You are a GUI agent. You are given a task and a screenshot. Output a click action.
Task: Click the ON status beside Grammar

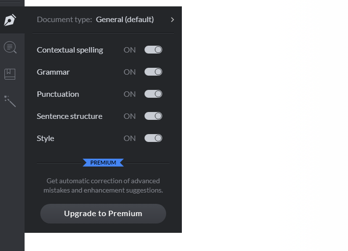tap(130, 72)
